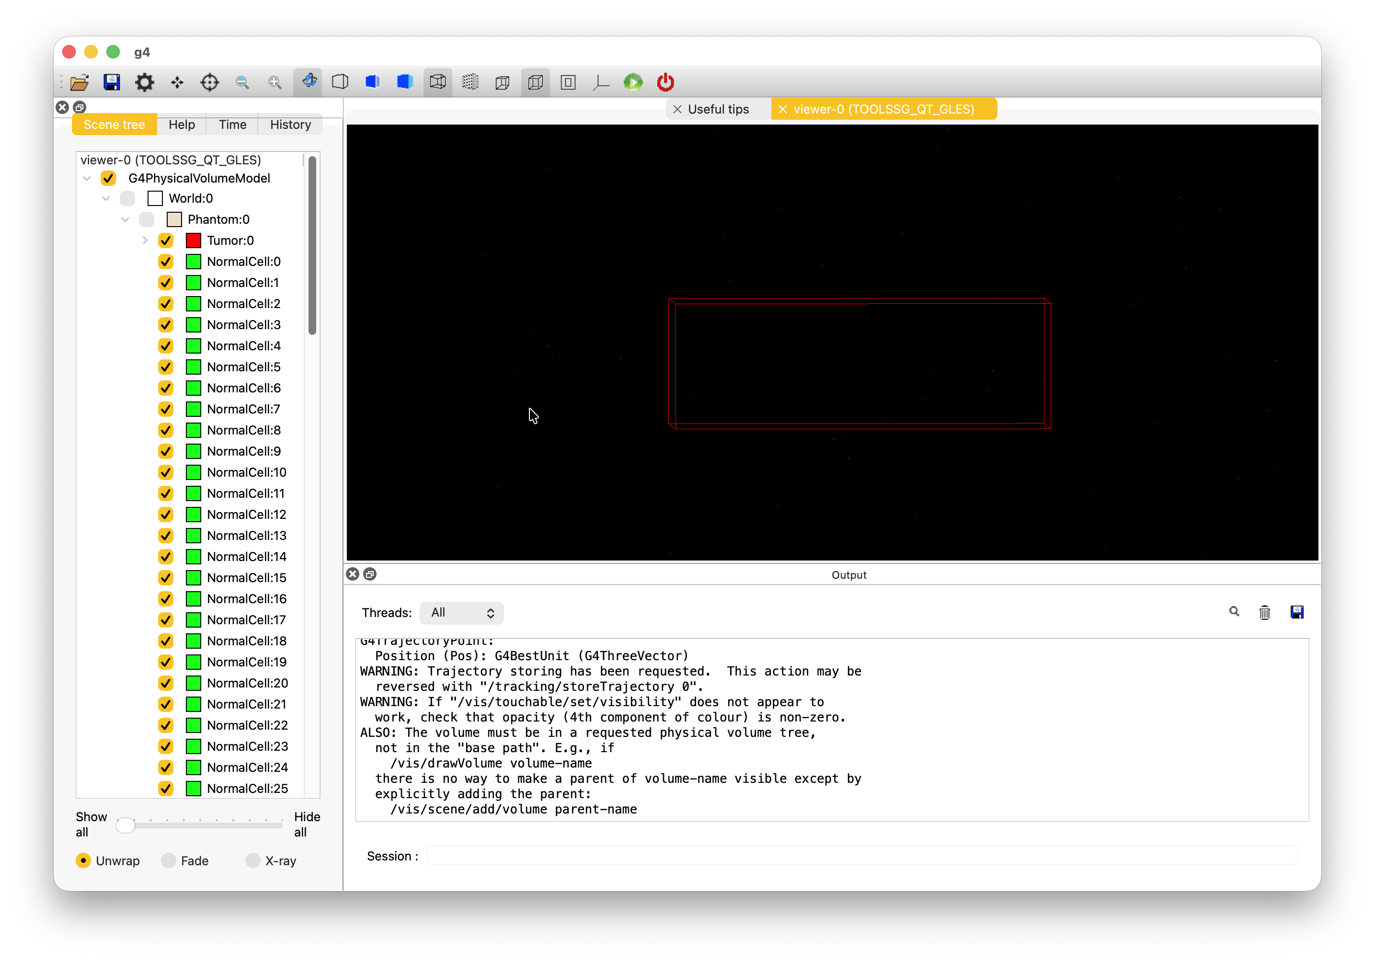Select the Zoom in magnifier icon

click(x=275, y=82)
